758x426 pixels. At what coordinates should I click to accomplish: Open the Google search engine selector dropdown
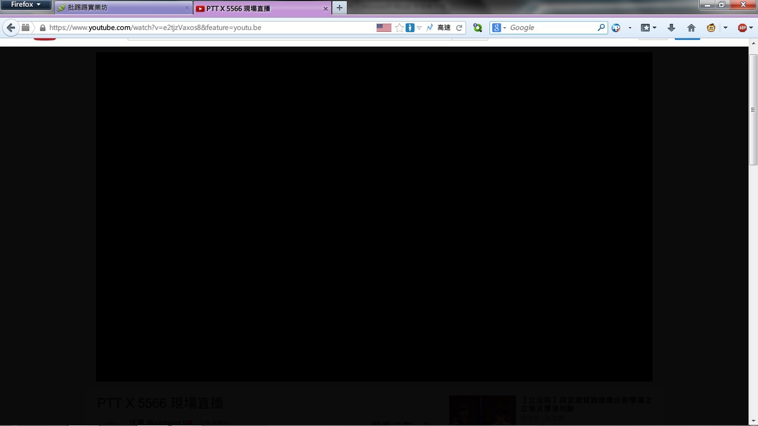(499, 28)
